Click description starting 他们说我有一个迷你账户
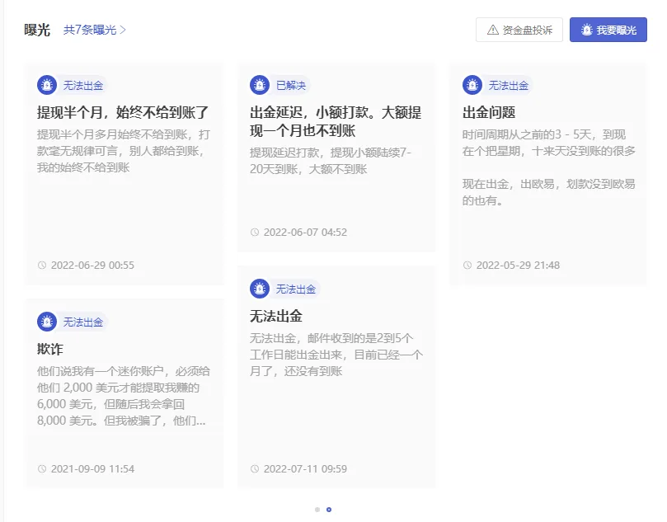The width and height of the screenshot is (667, 522). coord(124,396)
